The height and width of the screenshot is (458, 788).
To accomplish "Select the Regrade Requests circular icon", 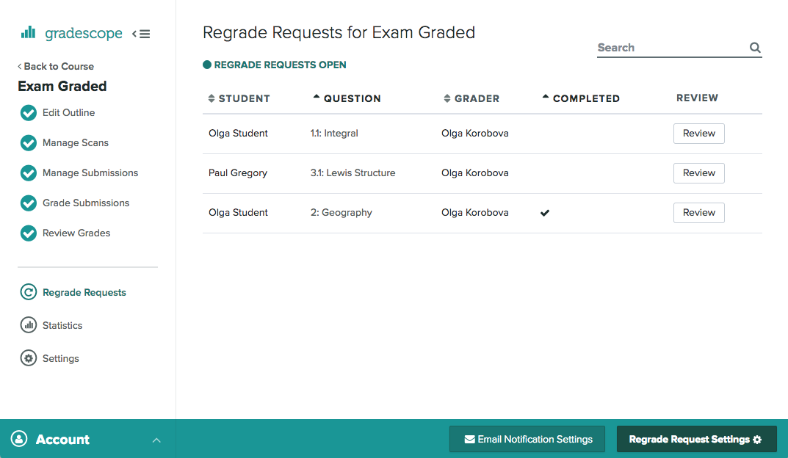I will tap(27, 291).
